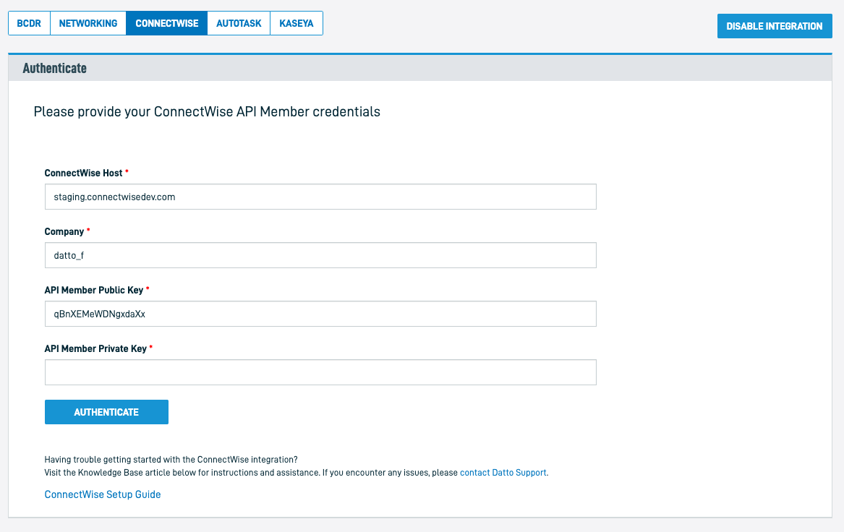Open the Networking tab

[88, 23]
